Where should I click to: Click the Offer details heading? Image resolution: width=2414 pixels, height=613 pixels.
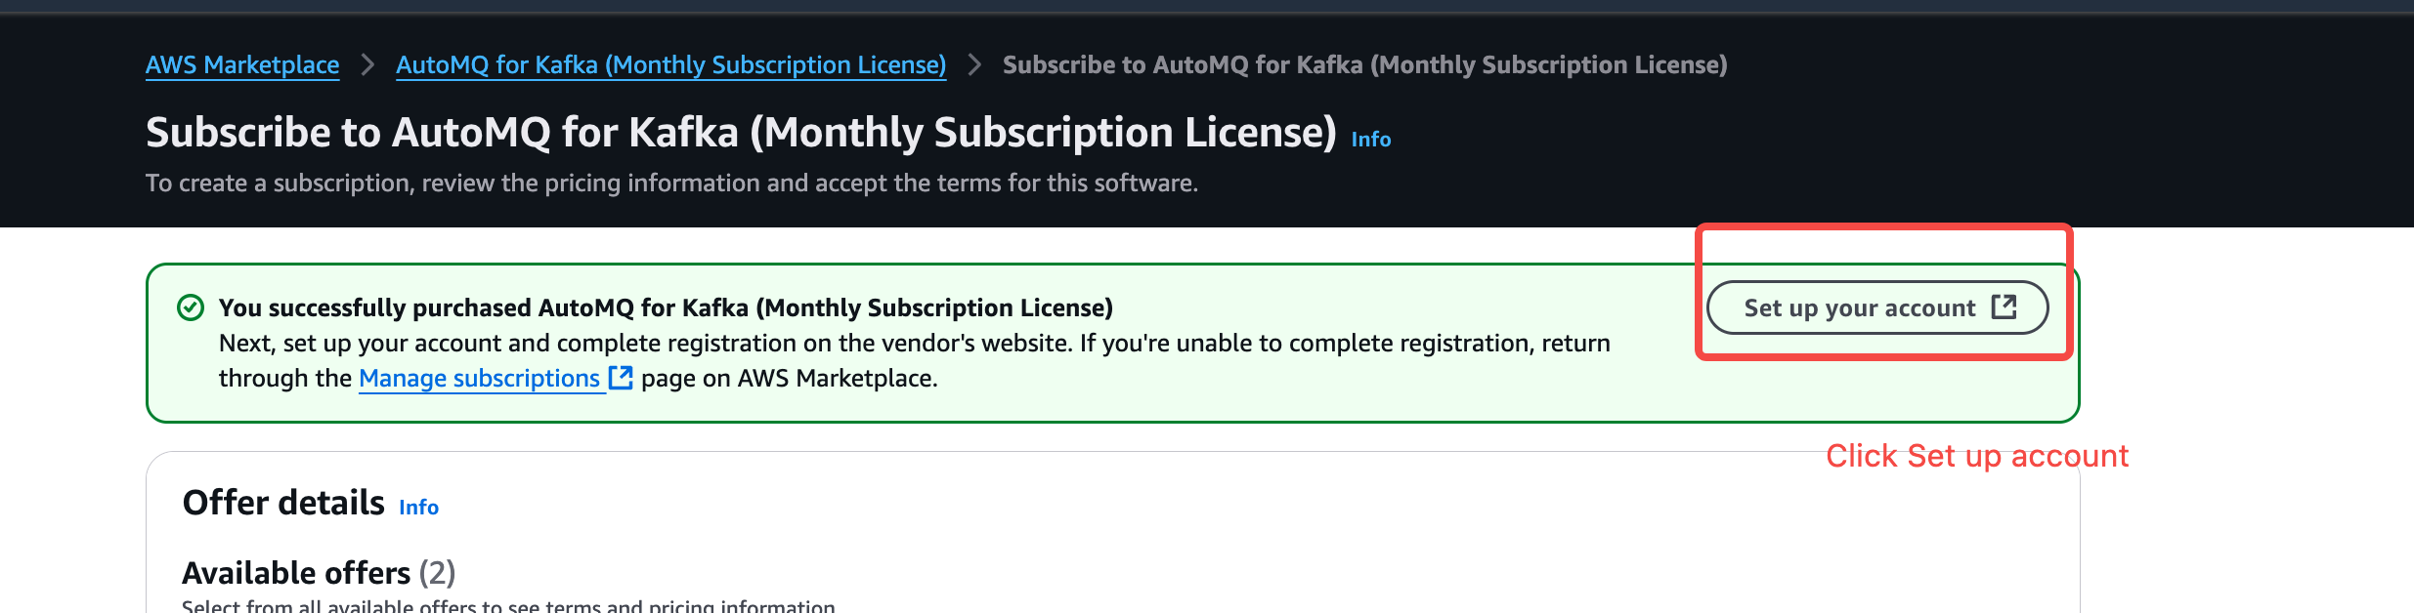point(283,503)
